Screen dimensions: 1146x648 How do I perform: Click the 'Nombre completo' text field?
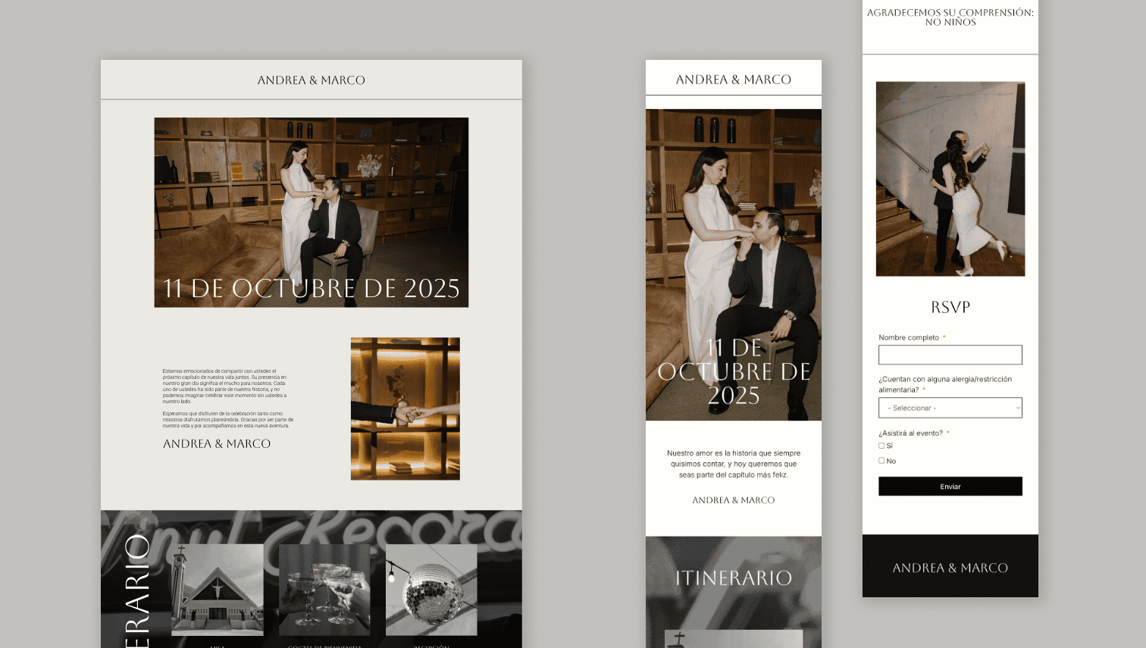(950, 355)
